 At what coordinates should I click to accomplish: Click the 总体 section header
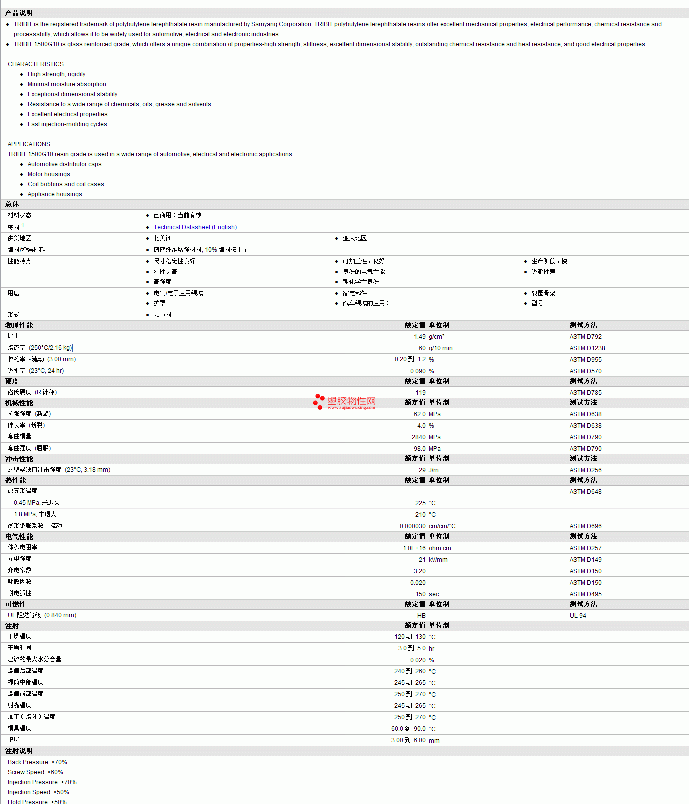pyautogui.click(x=12, y=204)
